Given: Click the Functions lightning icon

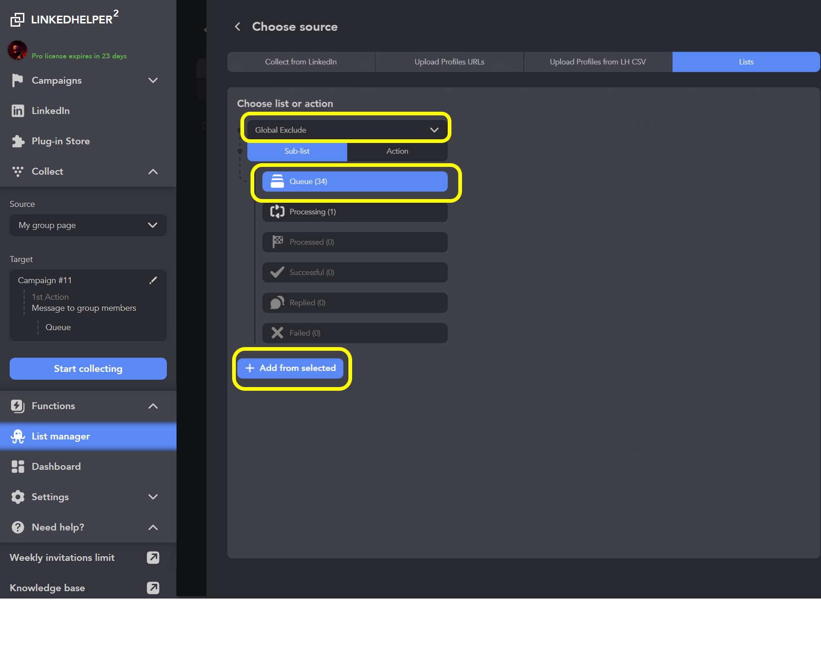Looking at the screenshot, I should point(17,406).
